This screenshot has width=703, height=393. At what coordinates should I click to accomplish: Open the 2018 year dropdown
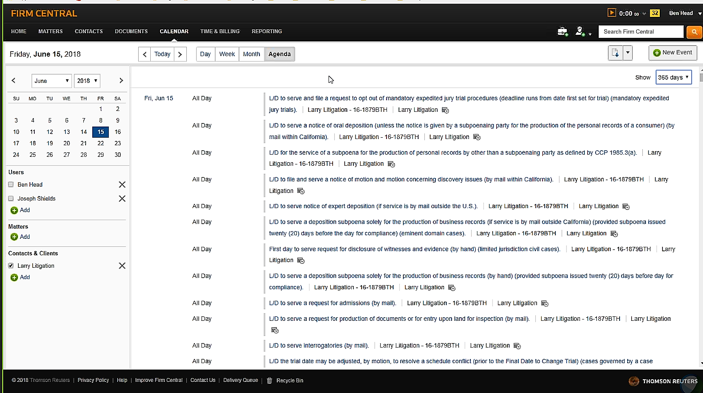point(87,81)
